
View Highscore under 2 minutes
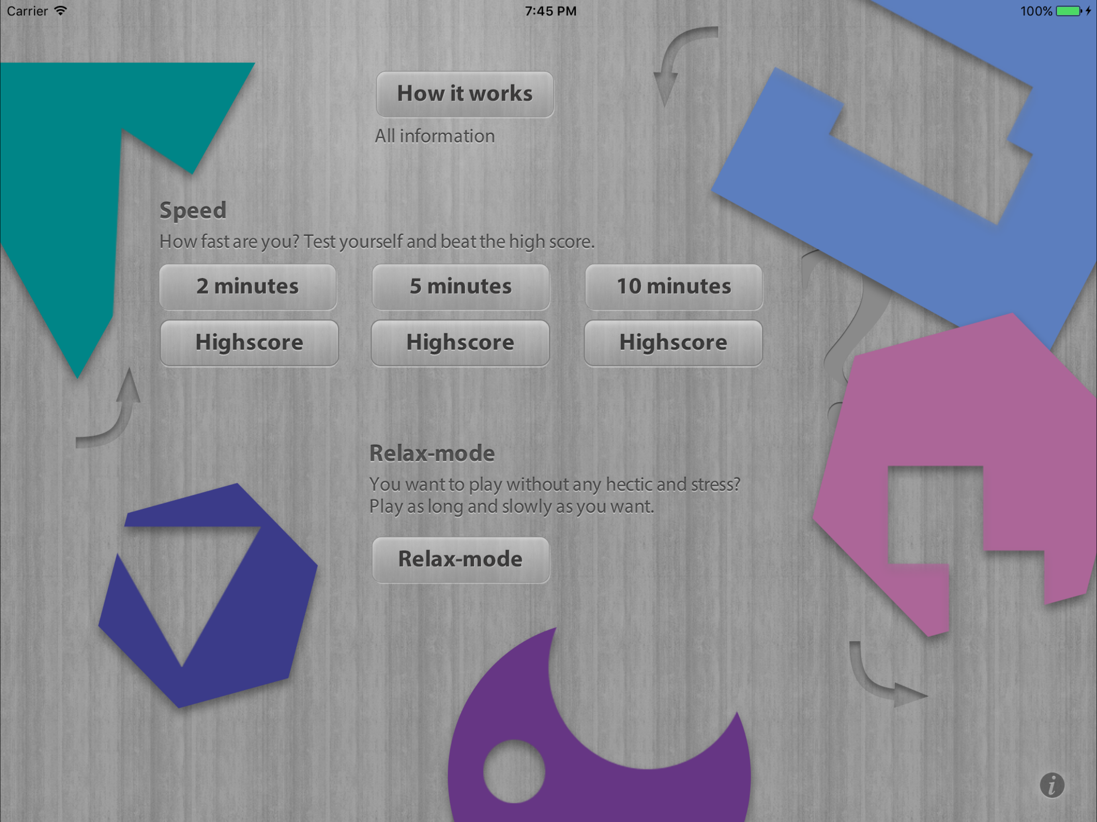pyautogui.click(x=249, y=343)
